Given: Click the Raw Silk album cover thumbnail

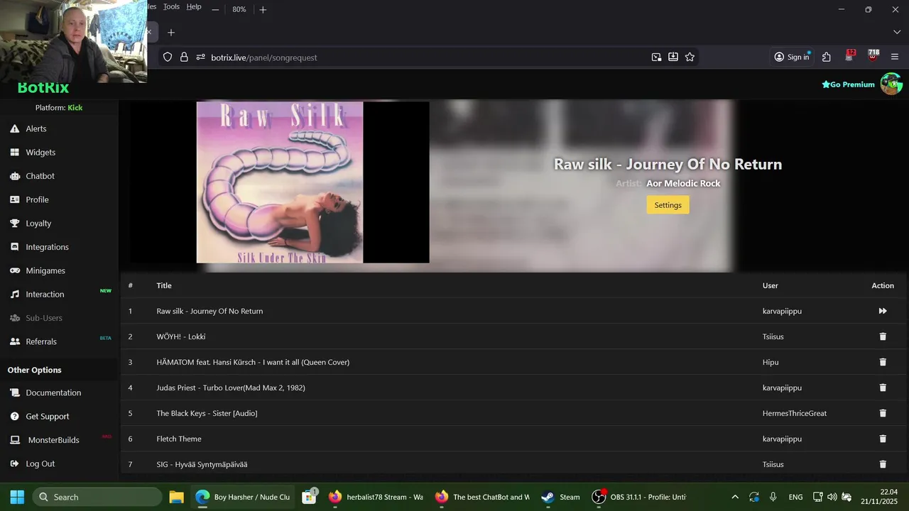Looking at the screenshot, I should click(x=280, y=182).
